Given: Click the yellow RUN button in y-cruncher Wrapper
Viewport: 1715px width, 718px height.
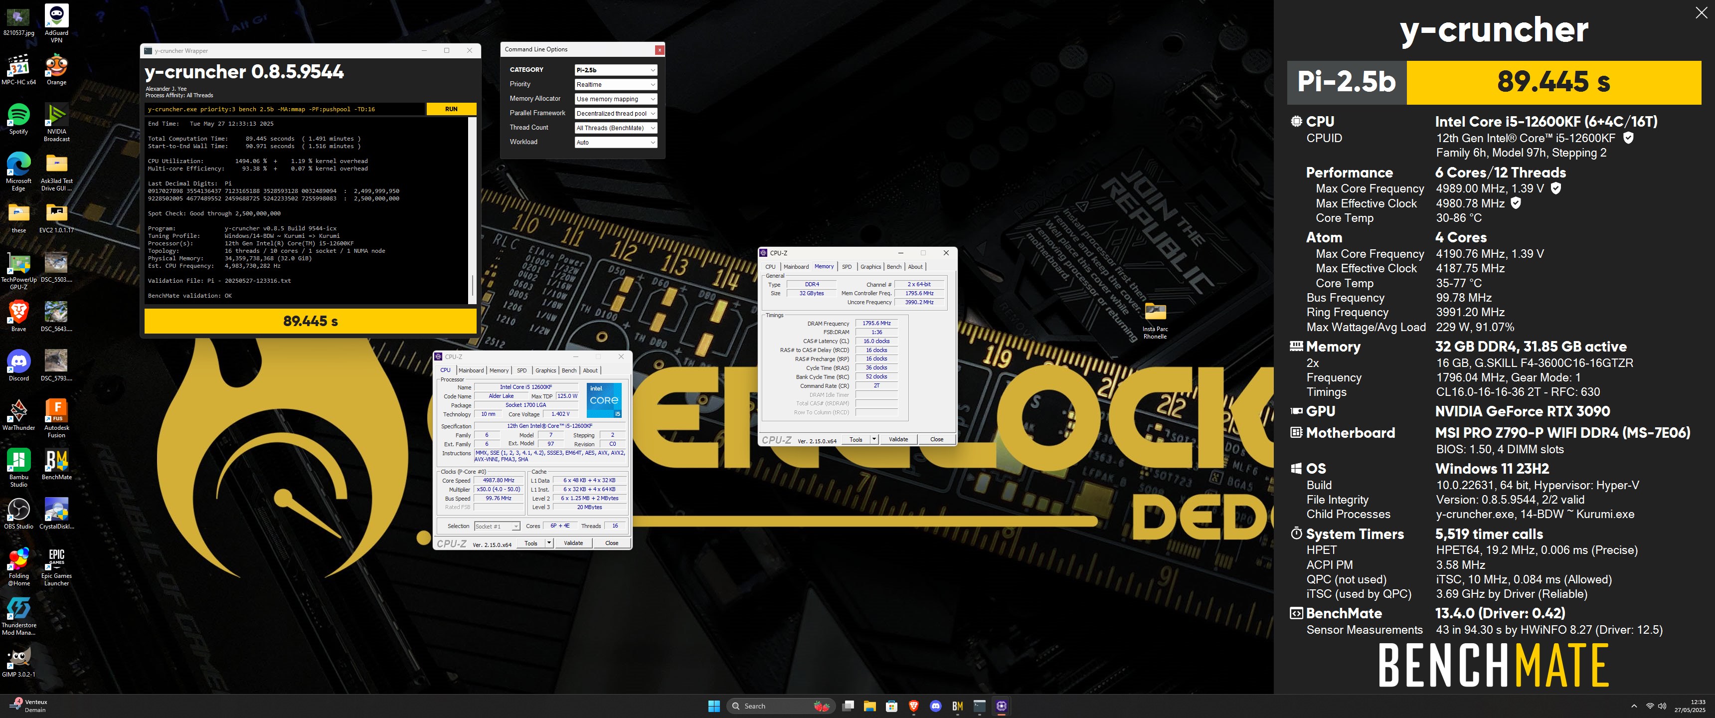Looking at the screenshot, I should [451, 109].
